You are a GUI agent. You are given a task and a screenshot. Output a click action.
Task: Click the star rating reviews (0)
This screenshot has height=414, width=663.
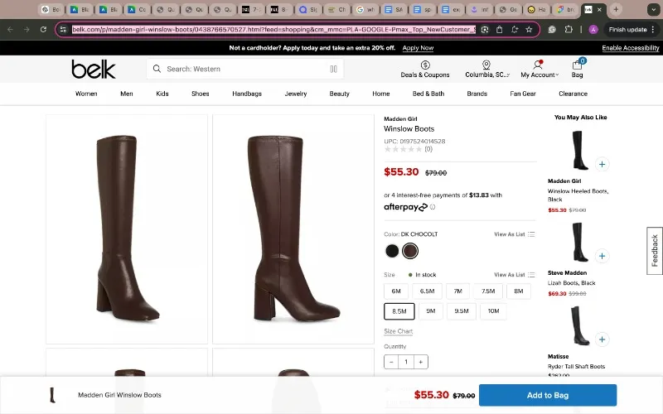tap(409, 149)
